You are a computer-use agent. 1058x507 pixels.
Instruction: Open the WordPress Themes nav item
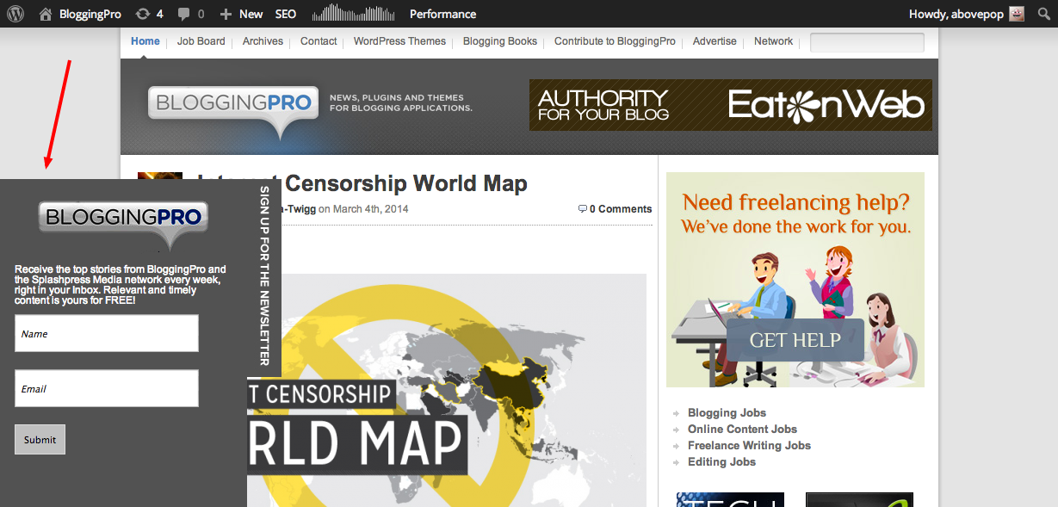399,41
